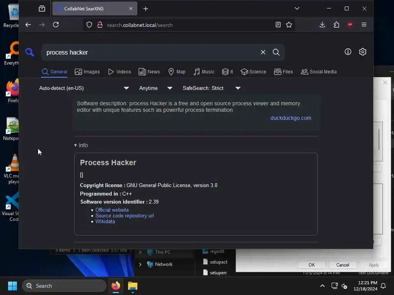Open the notifications bell
The height and width of the screenshot is (295, 394).
coord(383,286)
